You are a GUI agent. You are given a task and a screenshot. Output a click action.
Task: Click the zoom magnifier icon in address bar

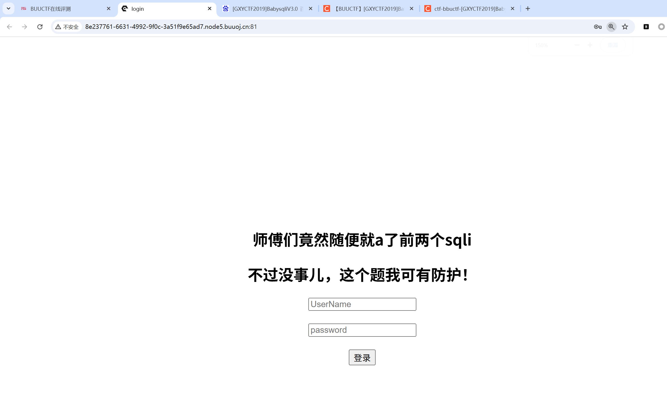point(611,27)
